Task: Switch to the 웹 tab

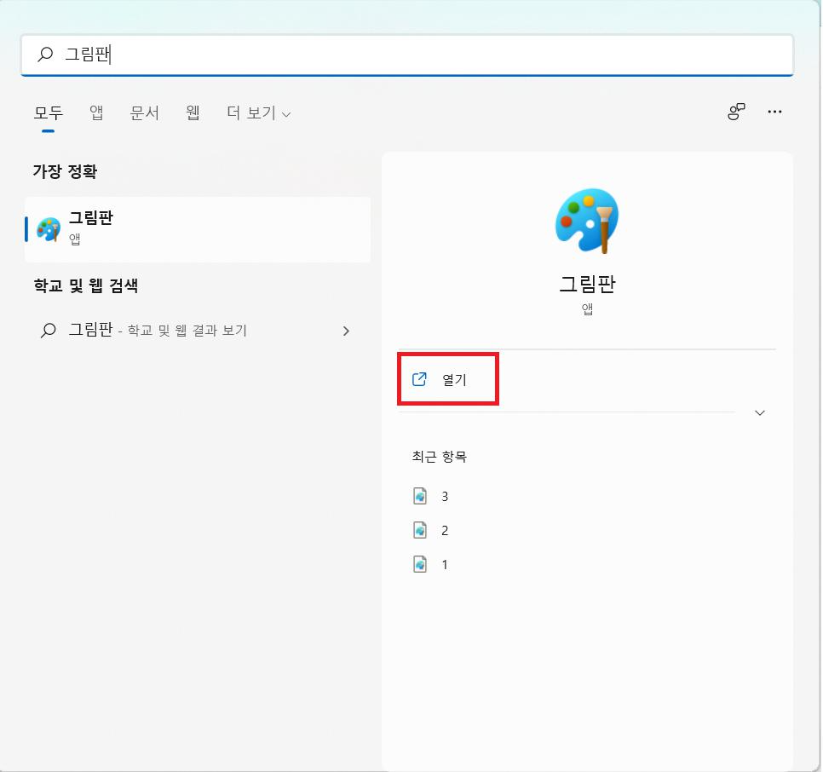Action: tap(193, 112)
